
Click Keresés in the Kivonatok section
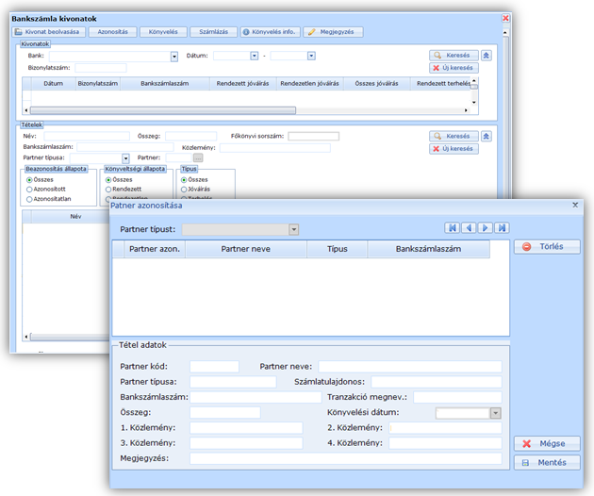(454, 56)
